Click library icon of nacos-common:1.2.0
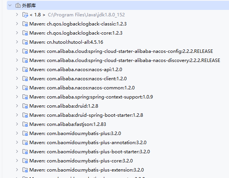The image size is (229, 178). point(25,88)
